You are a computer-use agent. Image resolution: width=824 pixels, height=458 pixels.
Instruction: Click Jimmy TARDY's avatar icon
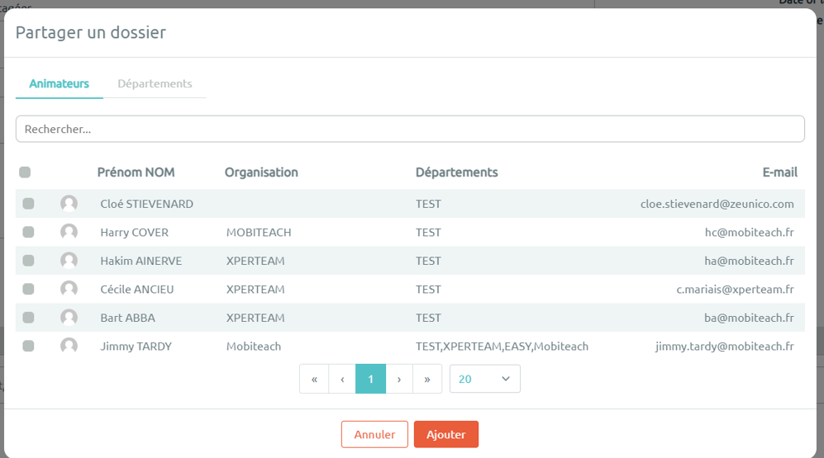click(x=69, y=346)
